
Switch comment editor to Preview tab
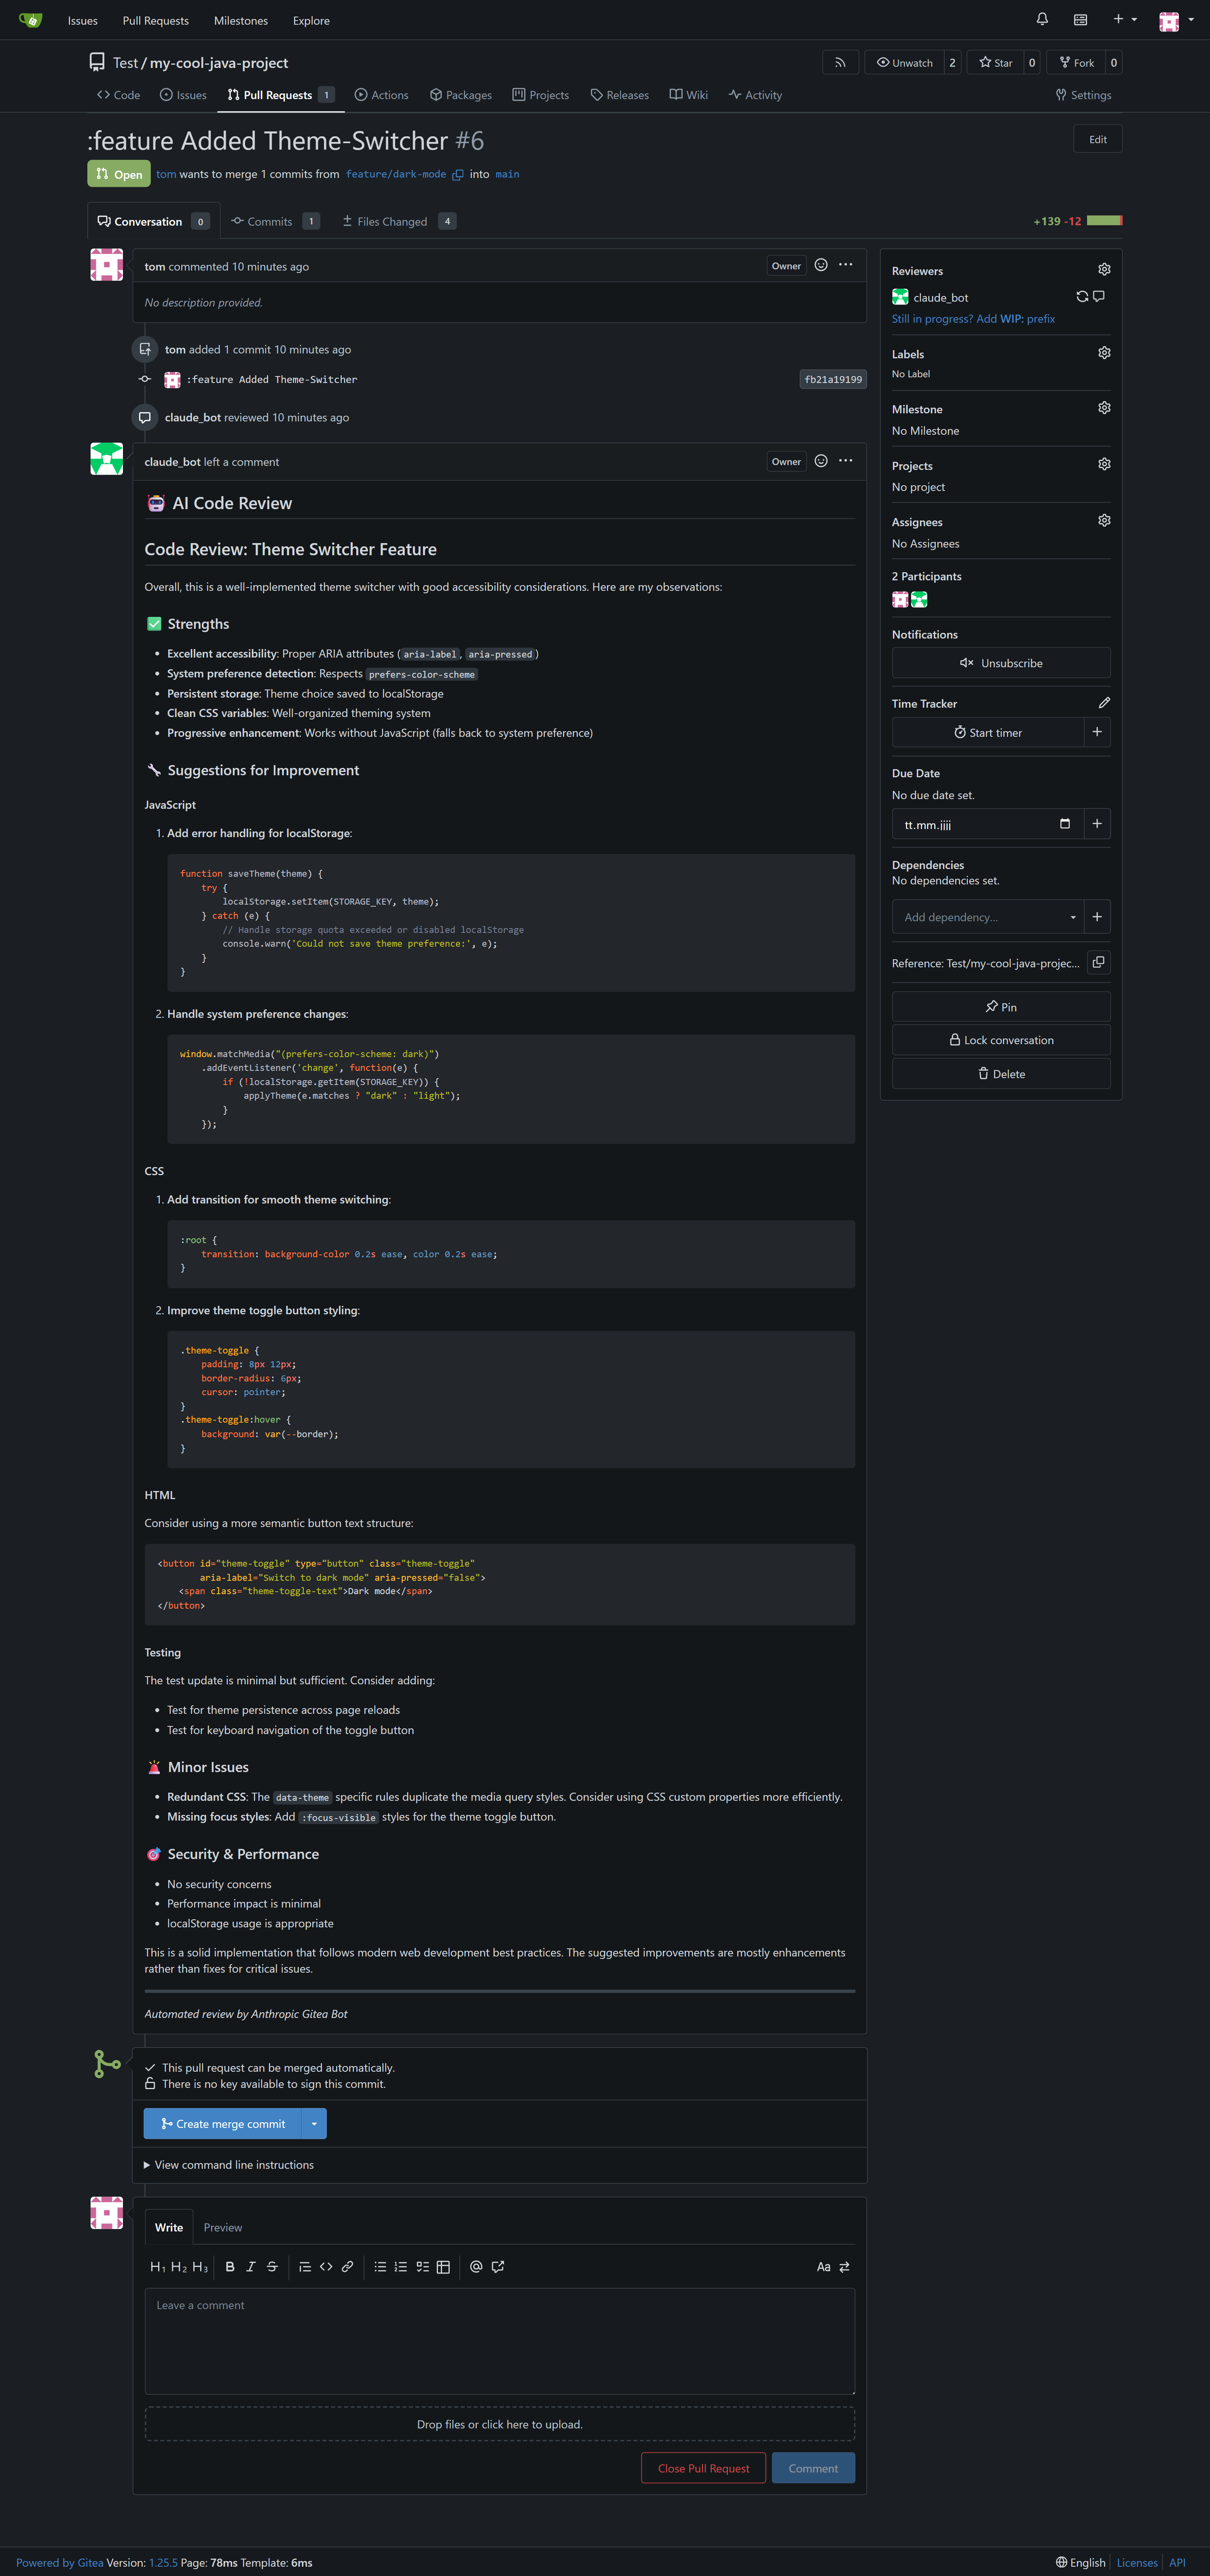(223, 2227)
